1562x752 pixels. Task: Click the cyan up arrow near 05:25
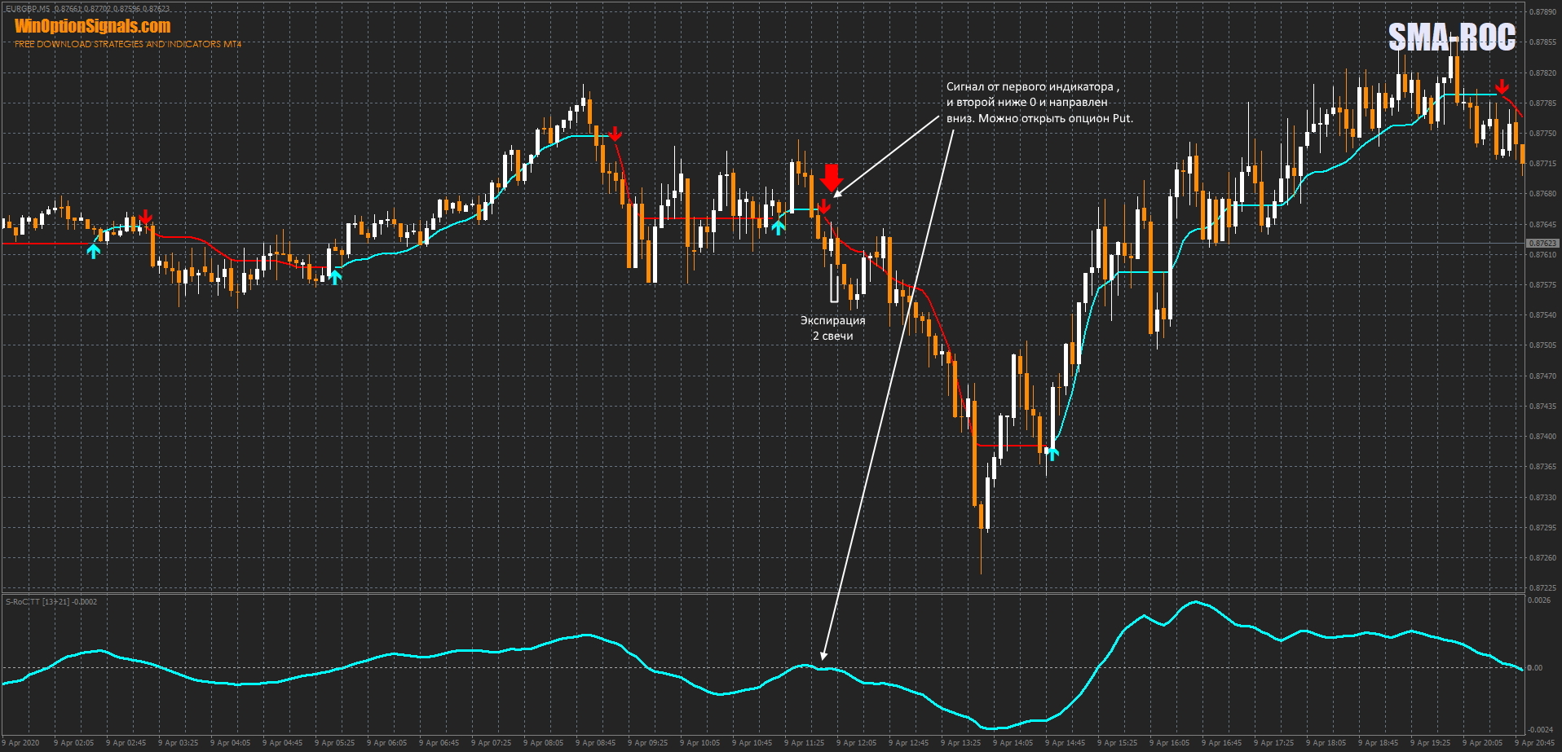pyautogui.click(x=335, y=276)
